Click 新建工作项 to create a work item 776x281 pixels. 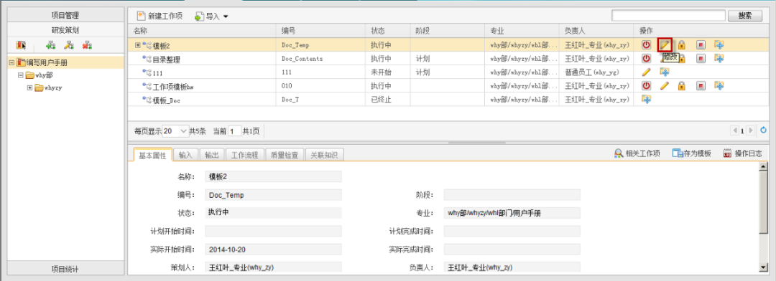click(x=160, y=16)
